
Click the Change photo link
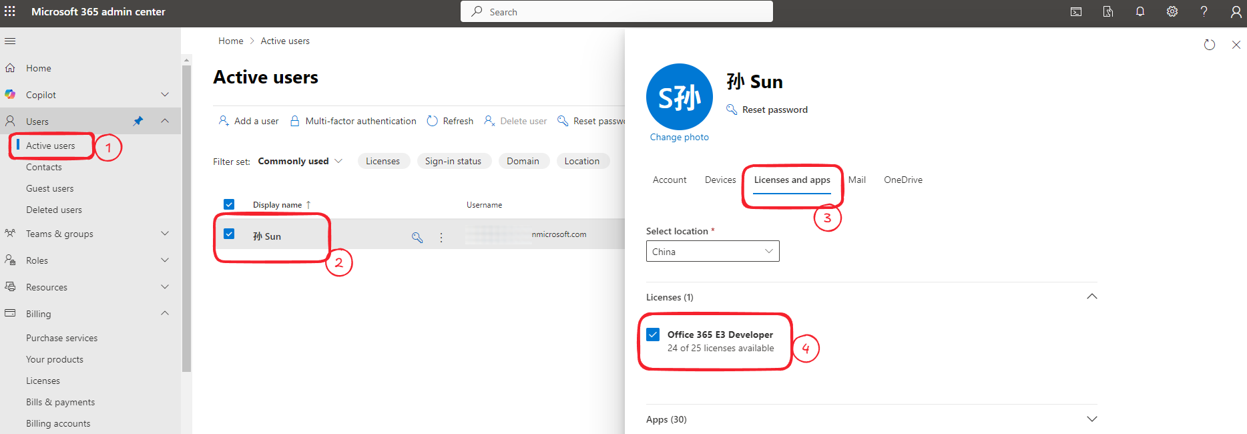click(679, 137)
